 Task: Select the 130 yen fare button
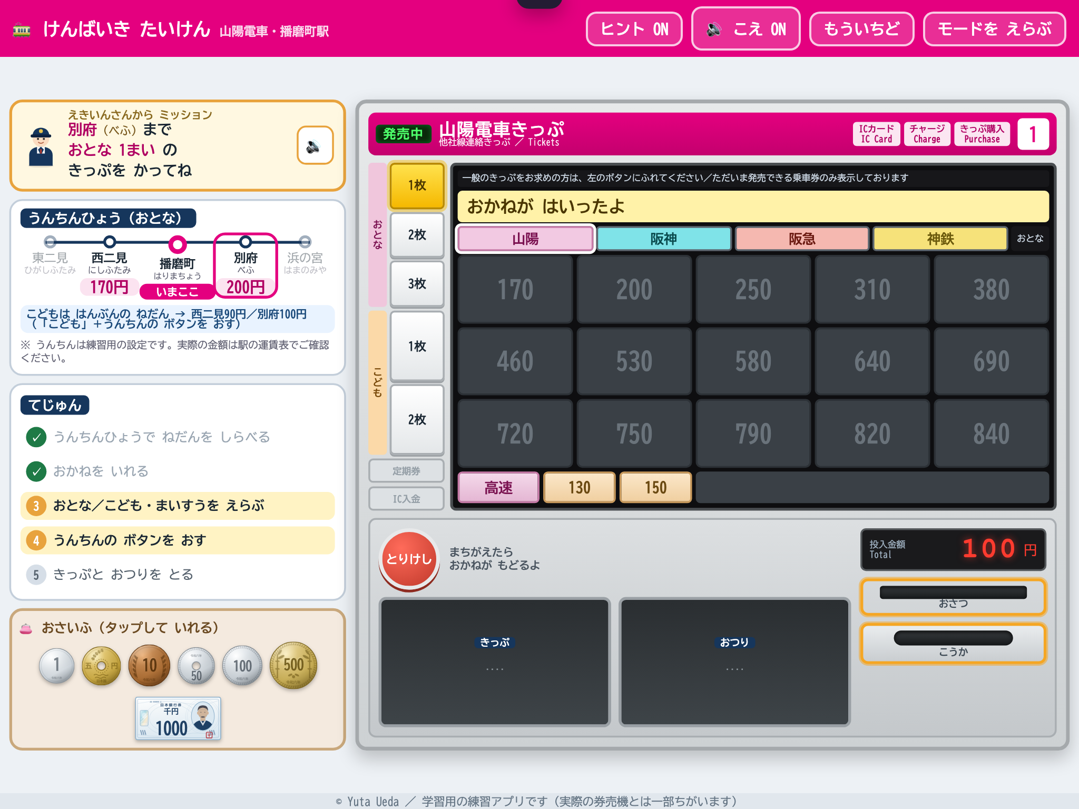click(x=580, y=488)
